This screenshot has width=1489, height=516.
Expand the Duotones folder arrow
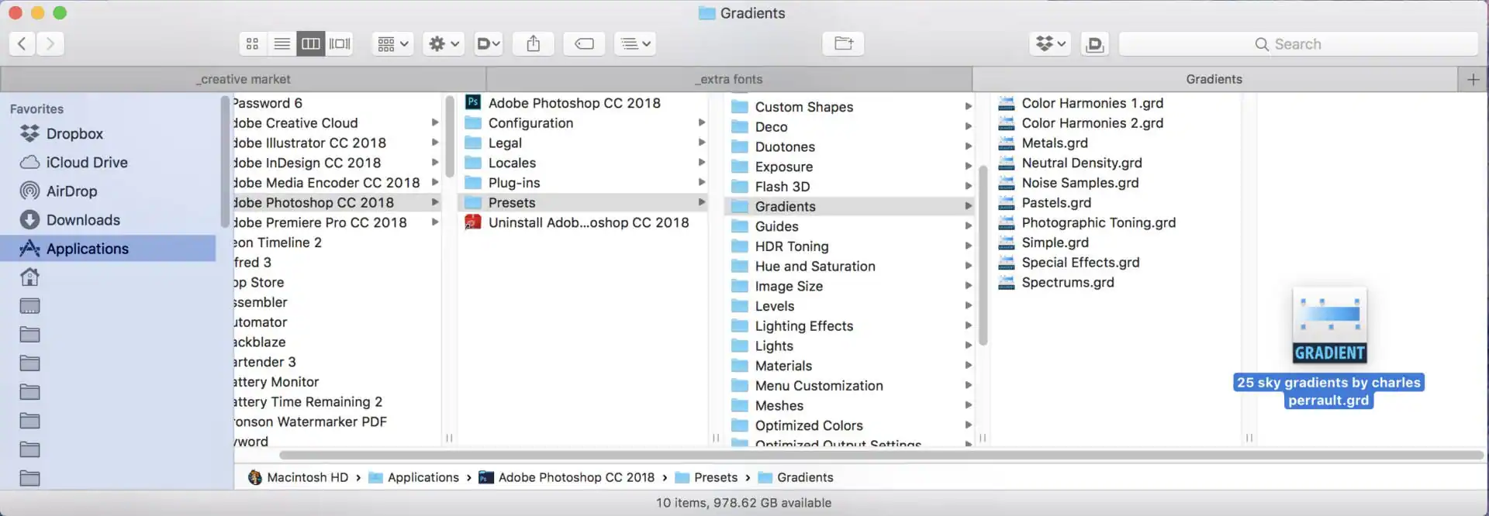968,146
